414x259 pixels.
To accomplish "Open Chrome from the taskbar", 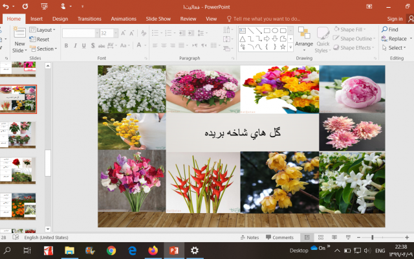I will point(111,251).
